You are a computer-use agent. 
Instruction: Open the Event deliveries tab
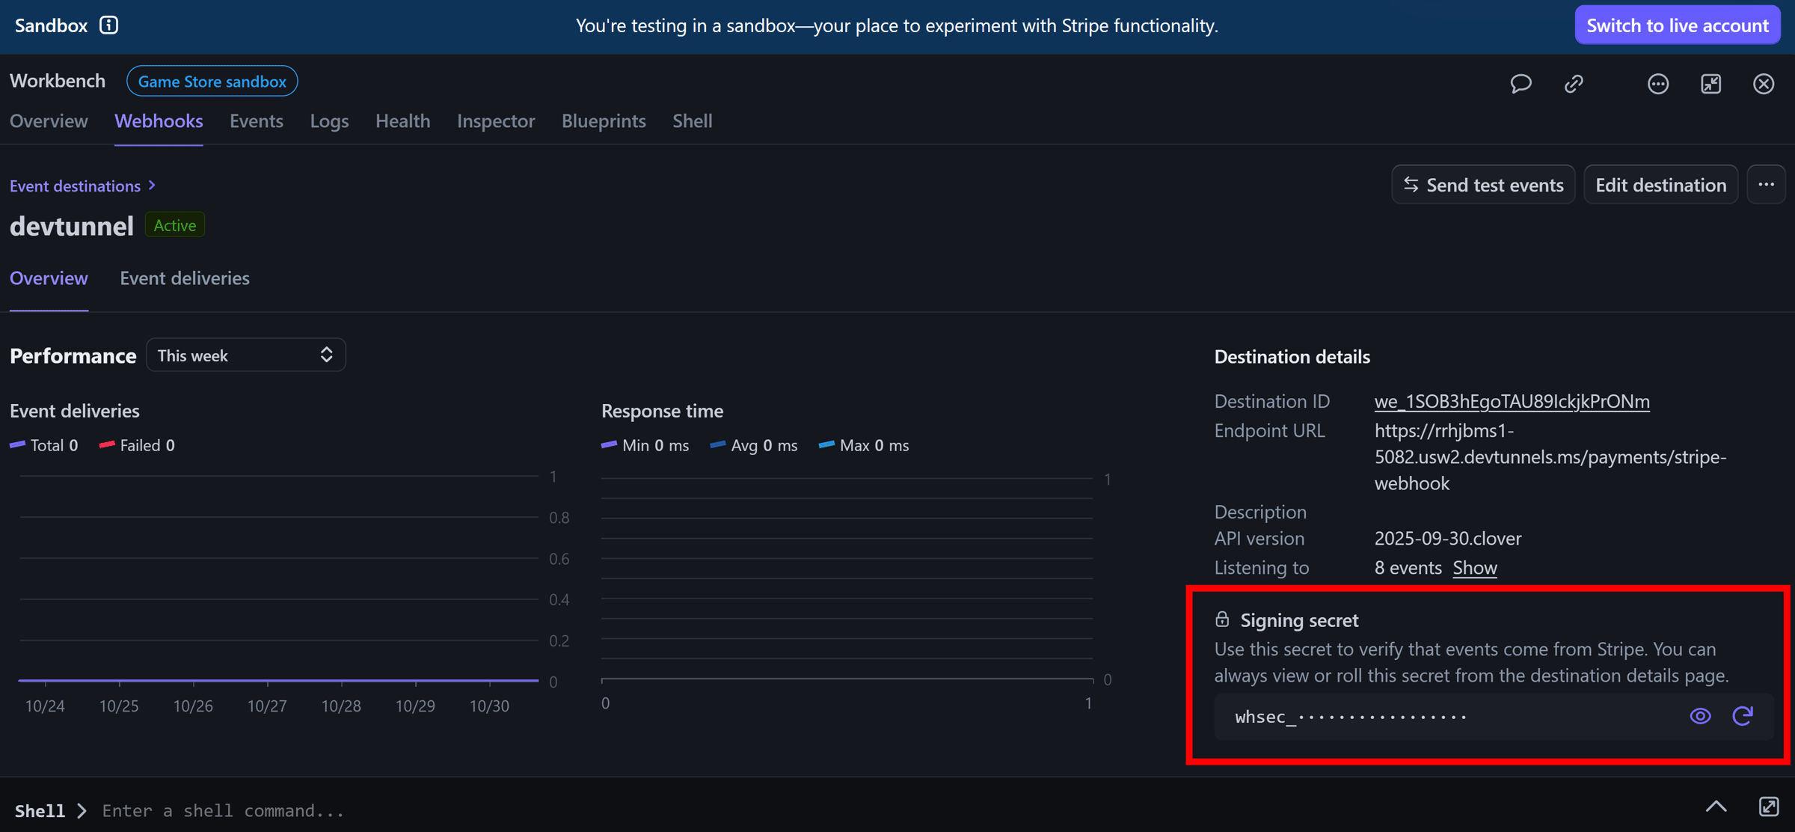pos(184,278)
